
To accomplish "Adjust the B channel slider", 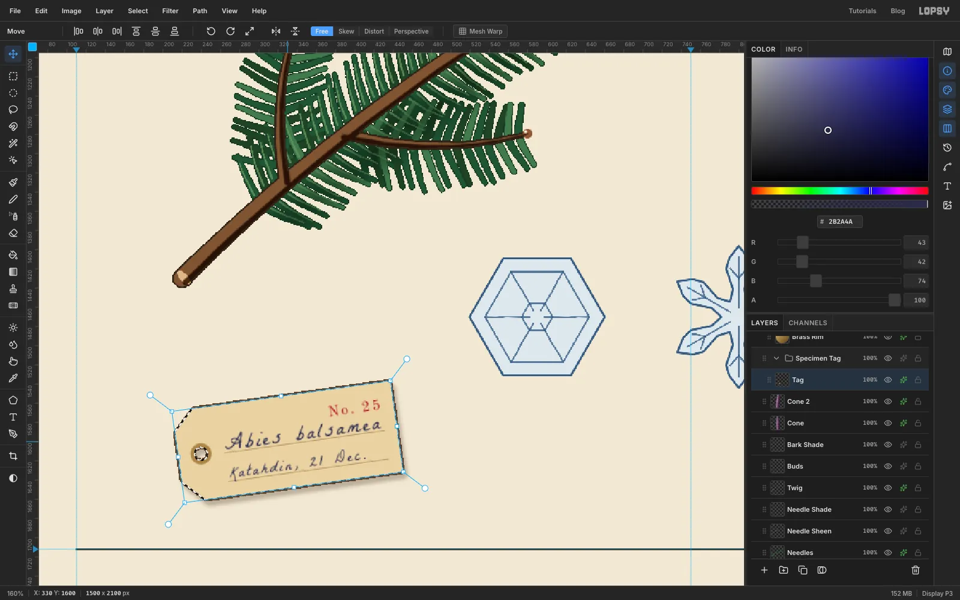I will pos(839,281).
